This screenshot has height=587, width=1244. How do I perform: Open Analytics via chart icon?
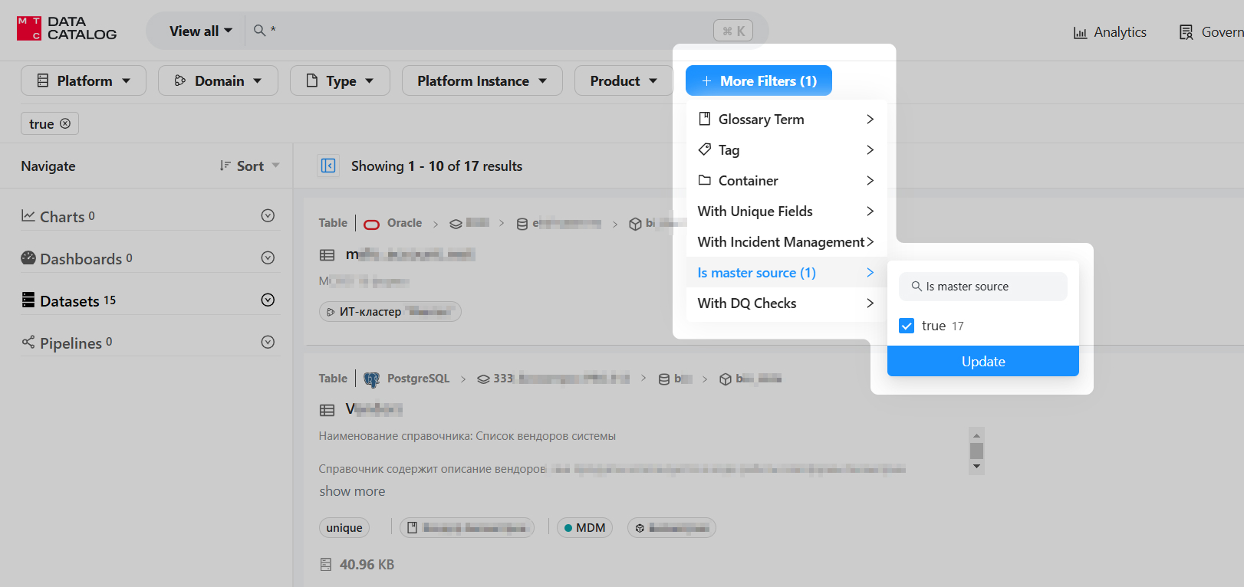[x=1080, y=32]
